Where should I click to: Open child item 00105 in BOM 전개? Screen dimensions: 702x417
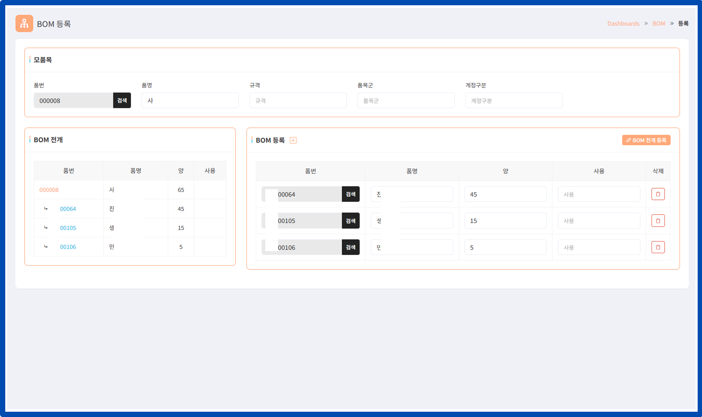pyautogui.click(x=68, y=228)
